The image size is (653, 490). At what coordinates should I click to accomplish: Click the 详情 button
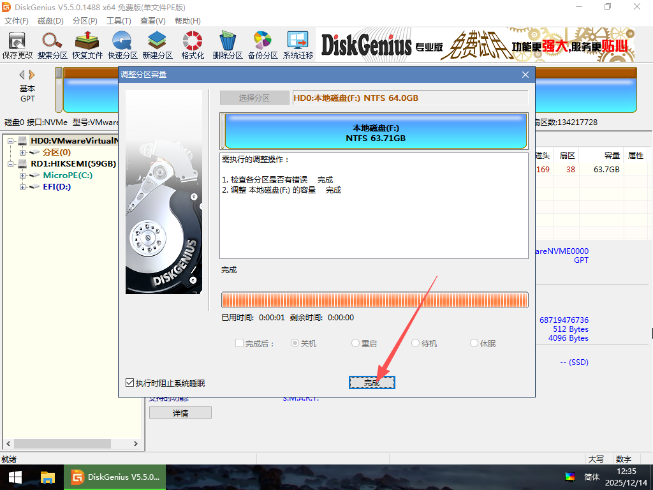click(x=180, y=413)
